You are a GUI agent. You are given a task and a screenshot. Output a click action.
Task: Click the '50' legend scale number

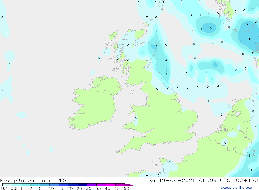(126, 188)
